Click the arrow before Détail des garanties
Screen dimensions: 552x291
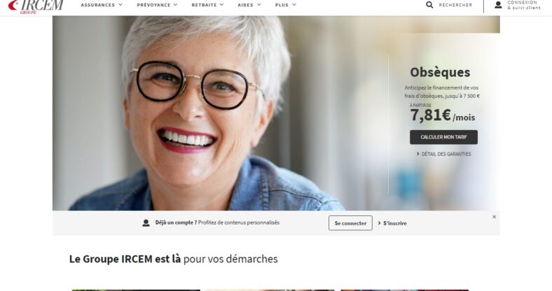pos(418,154)
